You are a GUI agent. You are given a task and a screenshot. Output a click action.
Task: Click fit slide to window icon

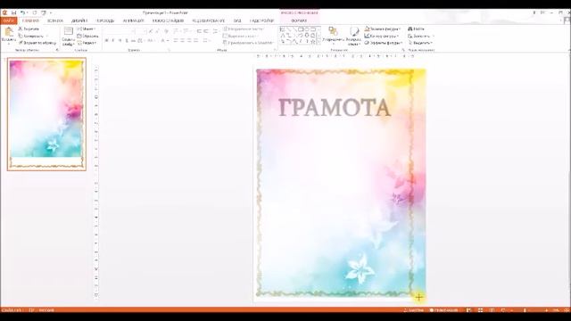[567, 310]
